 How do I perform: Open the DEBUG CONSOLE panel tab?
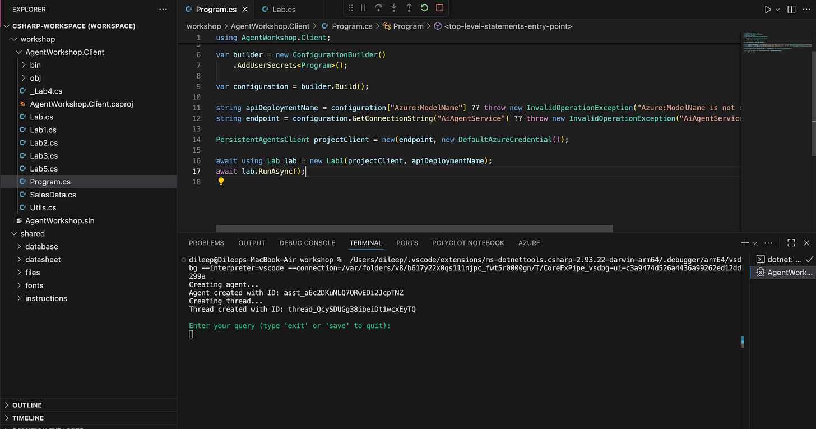307,243
